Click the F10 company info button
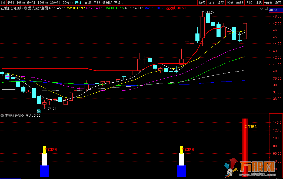Image resolution: width=283 pixels, height=179 pixels. tap(249, 3)
